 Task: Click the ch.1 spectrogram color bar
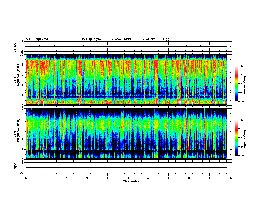click(x=236, y=84)
